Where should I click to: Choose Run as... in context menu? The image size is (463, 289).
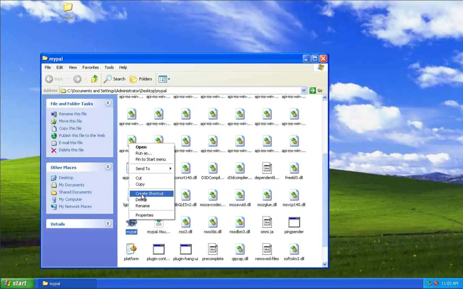tap(152, 153)
